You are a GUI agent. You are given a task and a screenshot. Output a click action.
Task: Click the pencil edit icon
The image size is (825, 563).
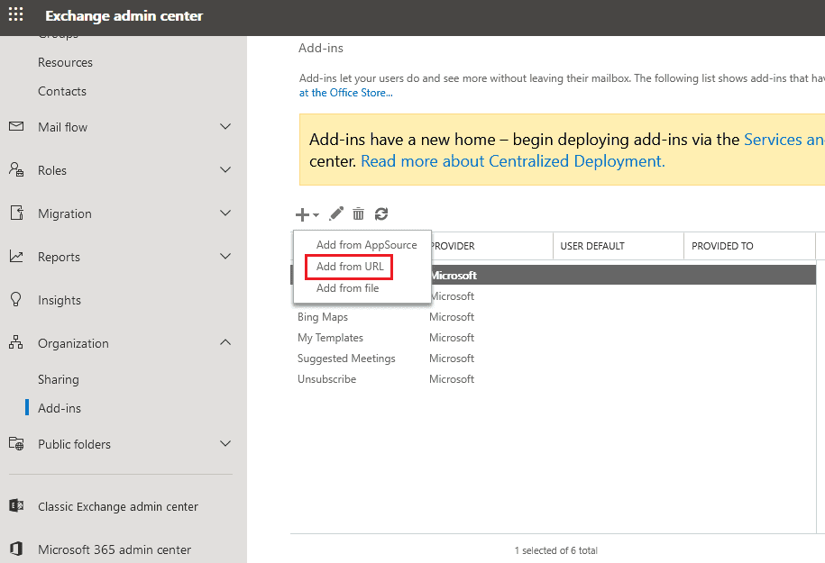[336, 213]
